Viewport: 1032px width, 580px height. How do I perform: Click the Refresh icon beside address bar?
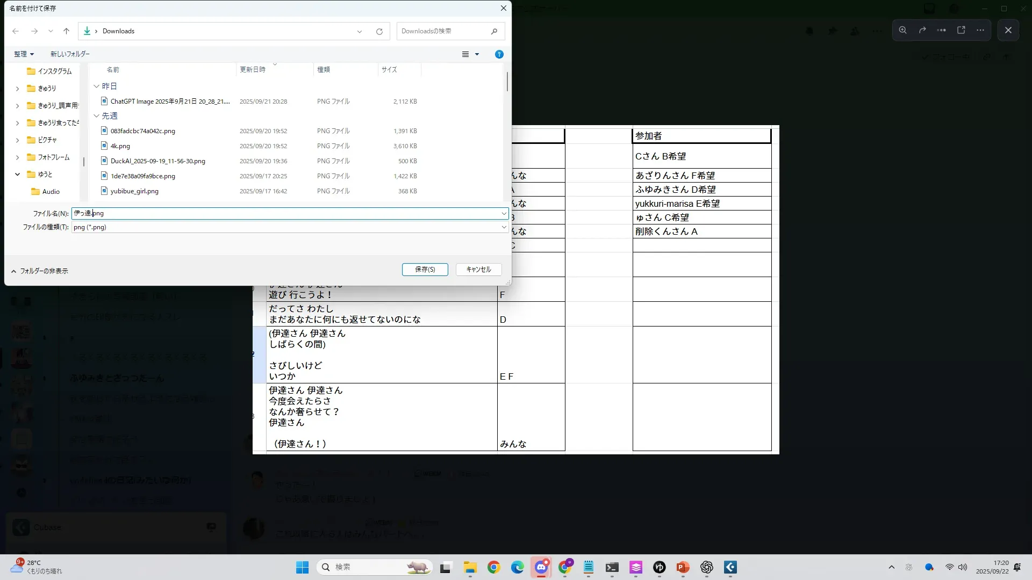(379, 31)
